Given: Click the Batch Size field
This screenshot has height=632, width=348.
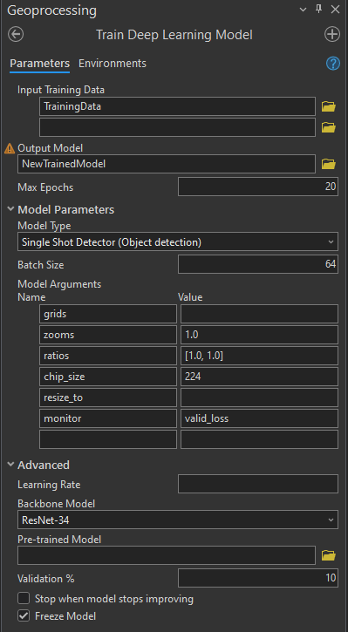Looking at the screenshot, I should tap(258, 264).
